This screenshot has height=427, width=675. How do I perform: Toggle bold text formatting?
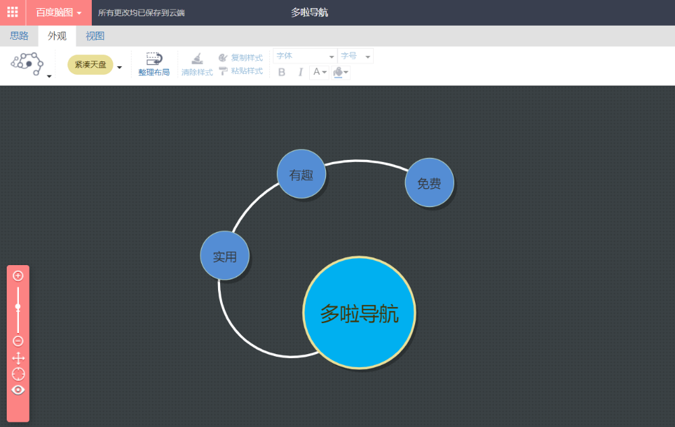282,72
